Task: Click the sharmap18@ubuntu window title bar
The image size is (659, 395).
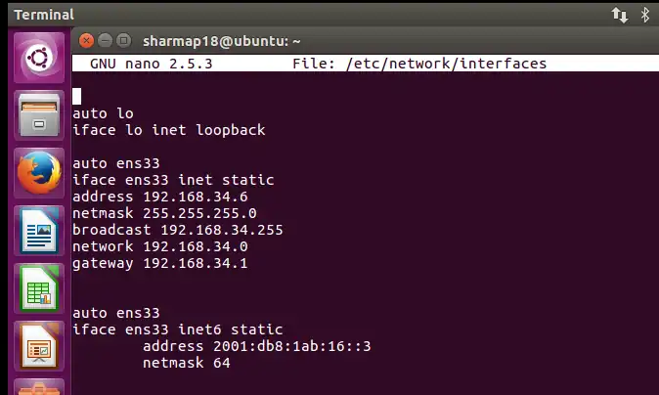Action: (221, 41)
